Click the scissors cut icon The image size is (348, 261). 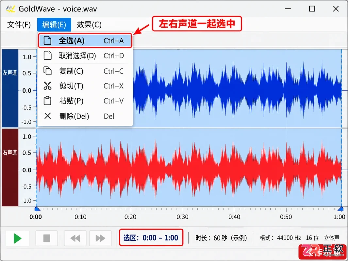tap(47, 86)
